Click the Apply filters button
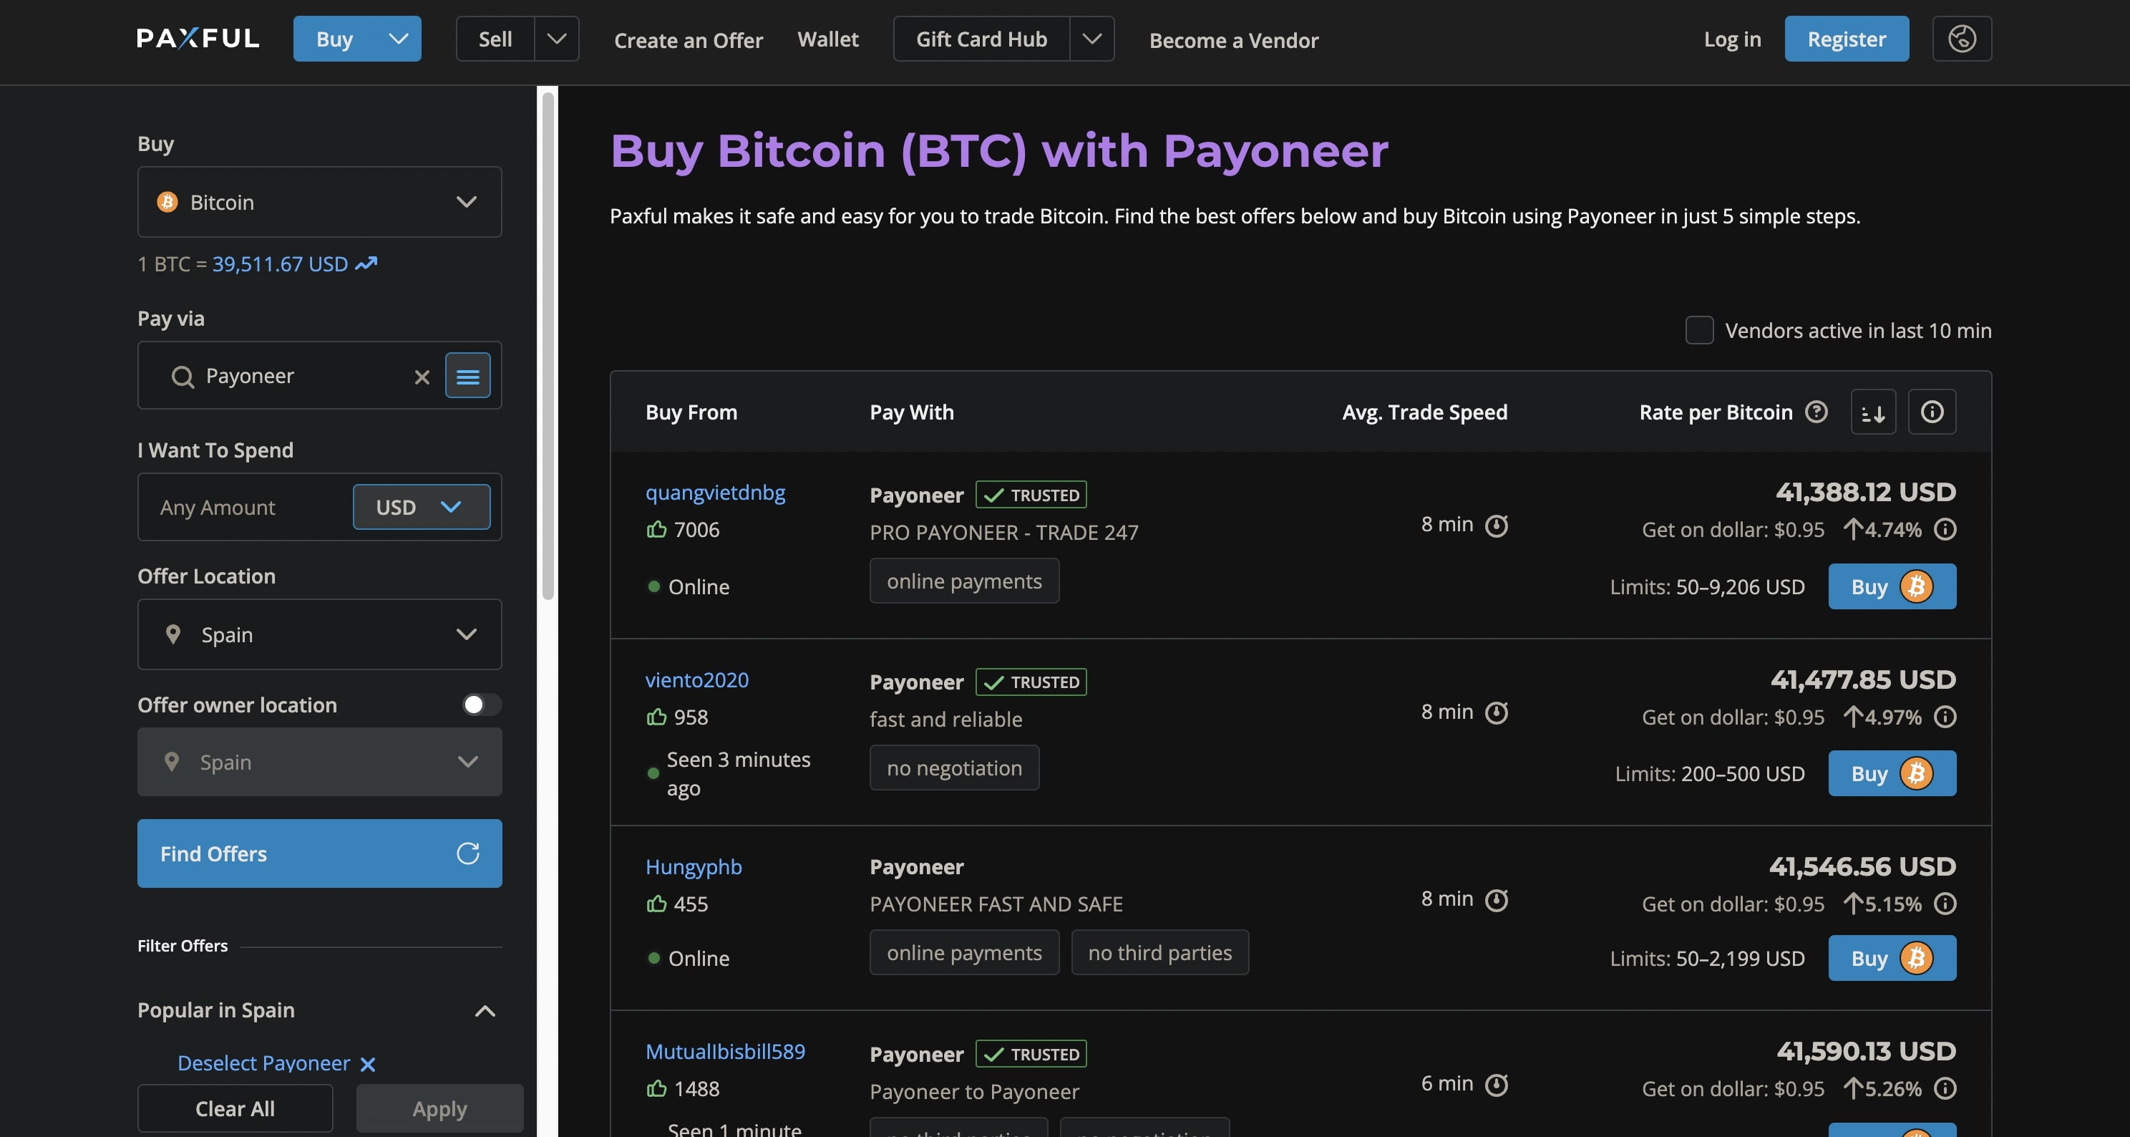 440,1108
